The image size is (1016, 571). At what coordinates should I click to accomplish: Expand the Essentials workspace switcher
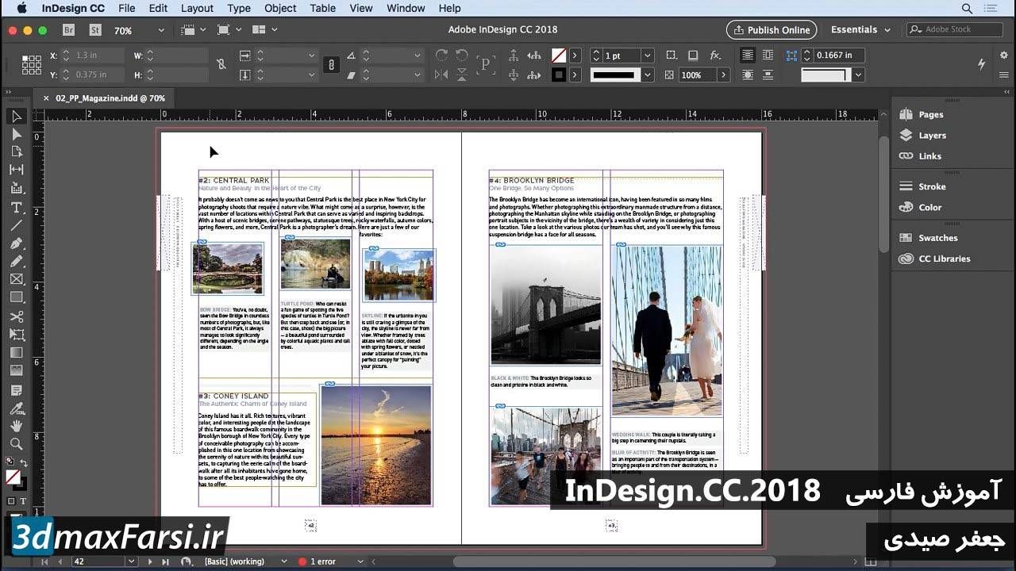pos(861,30)
